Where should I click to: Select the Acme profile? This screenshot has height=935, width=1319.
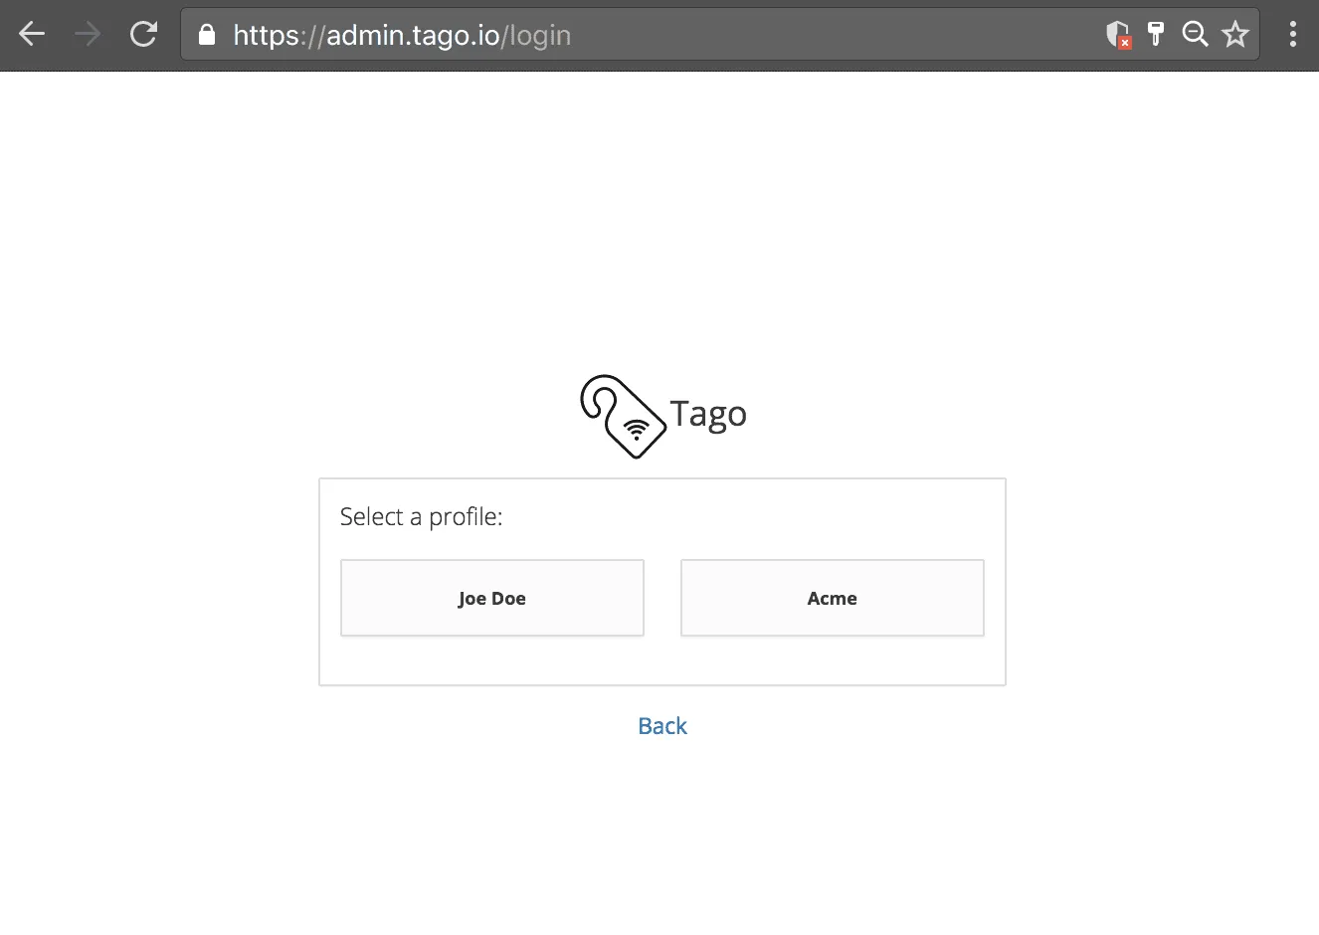(x=832, y=598)
